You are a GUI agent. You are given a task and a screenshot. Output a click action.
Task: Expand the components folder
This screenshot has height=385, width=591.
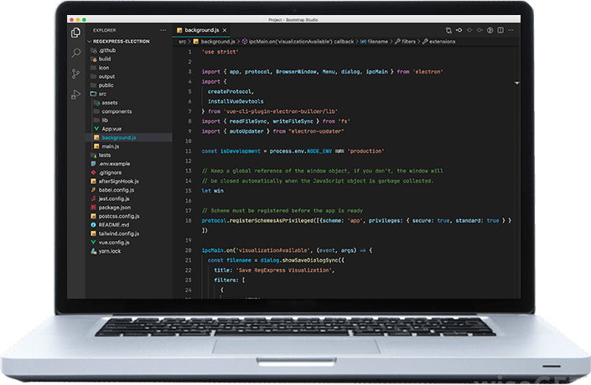pyautogui.click(x=116, y=111)
